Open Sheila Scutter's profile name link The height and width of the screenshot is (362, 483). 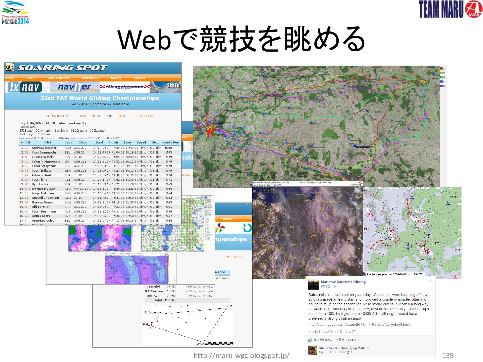point(329,348)
